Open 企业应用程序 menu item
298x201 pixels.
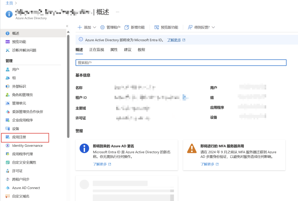[x=22, y=120]
